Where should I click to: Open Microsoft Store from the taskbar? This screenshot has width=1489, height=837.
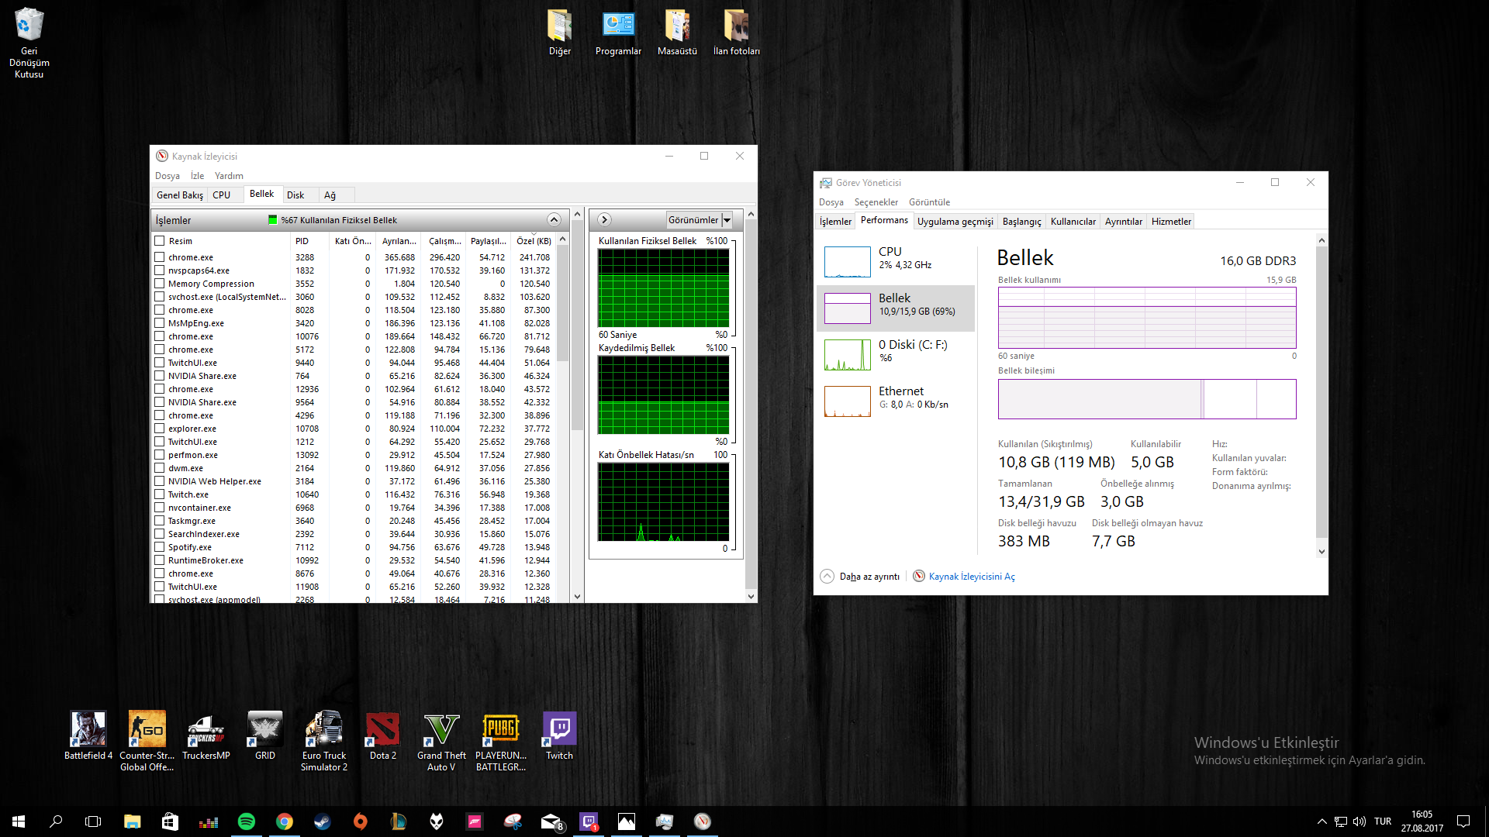(170, 821)
